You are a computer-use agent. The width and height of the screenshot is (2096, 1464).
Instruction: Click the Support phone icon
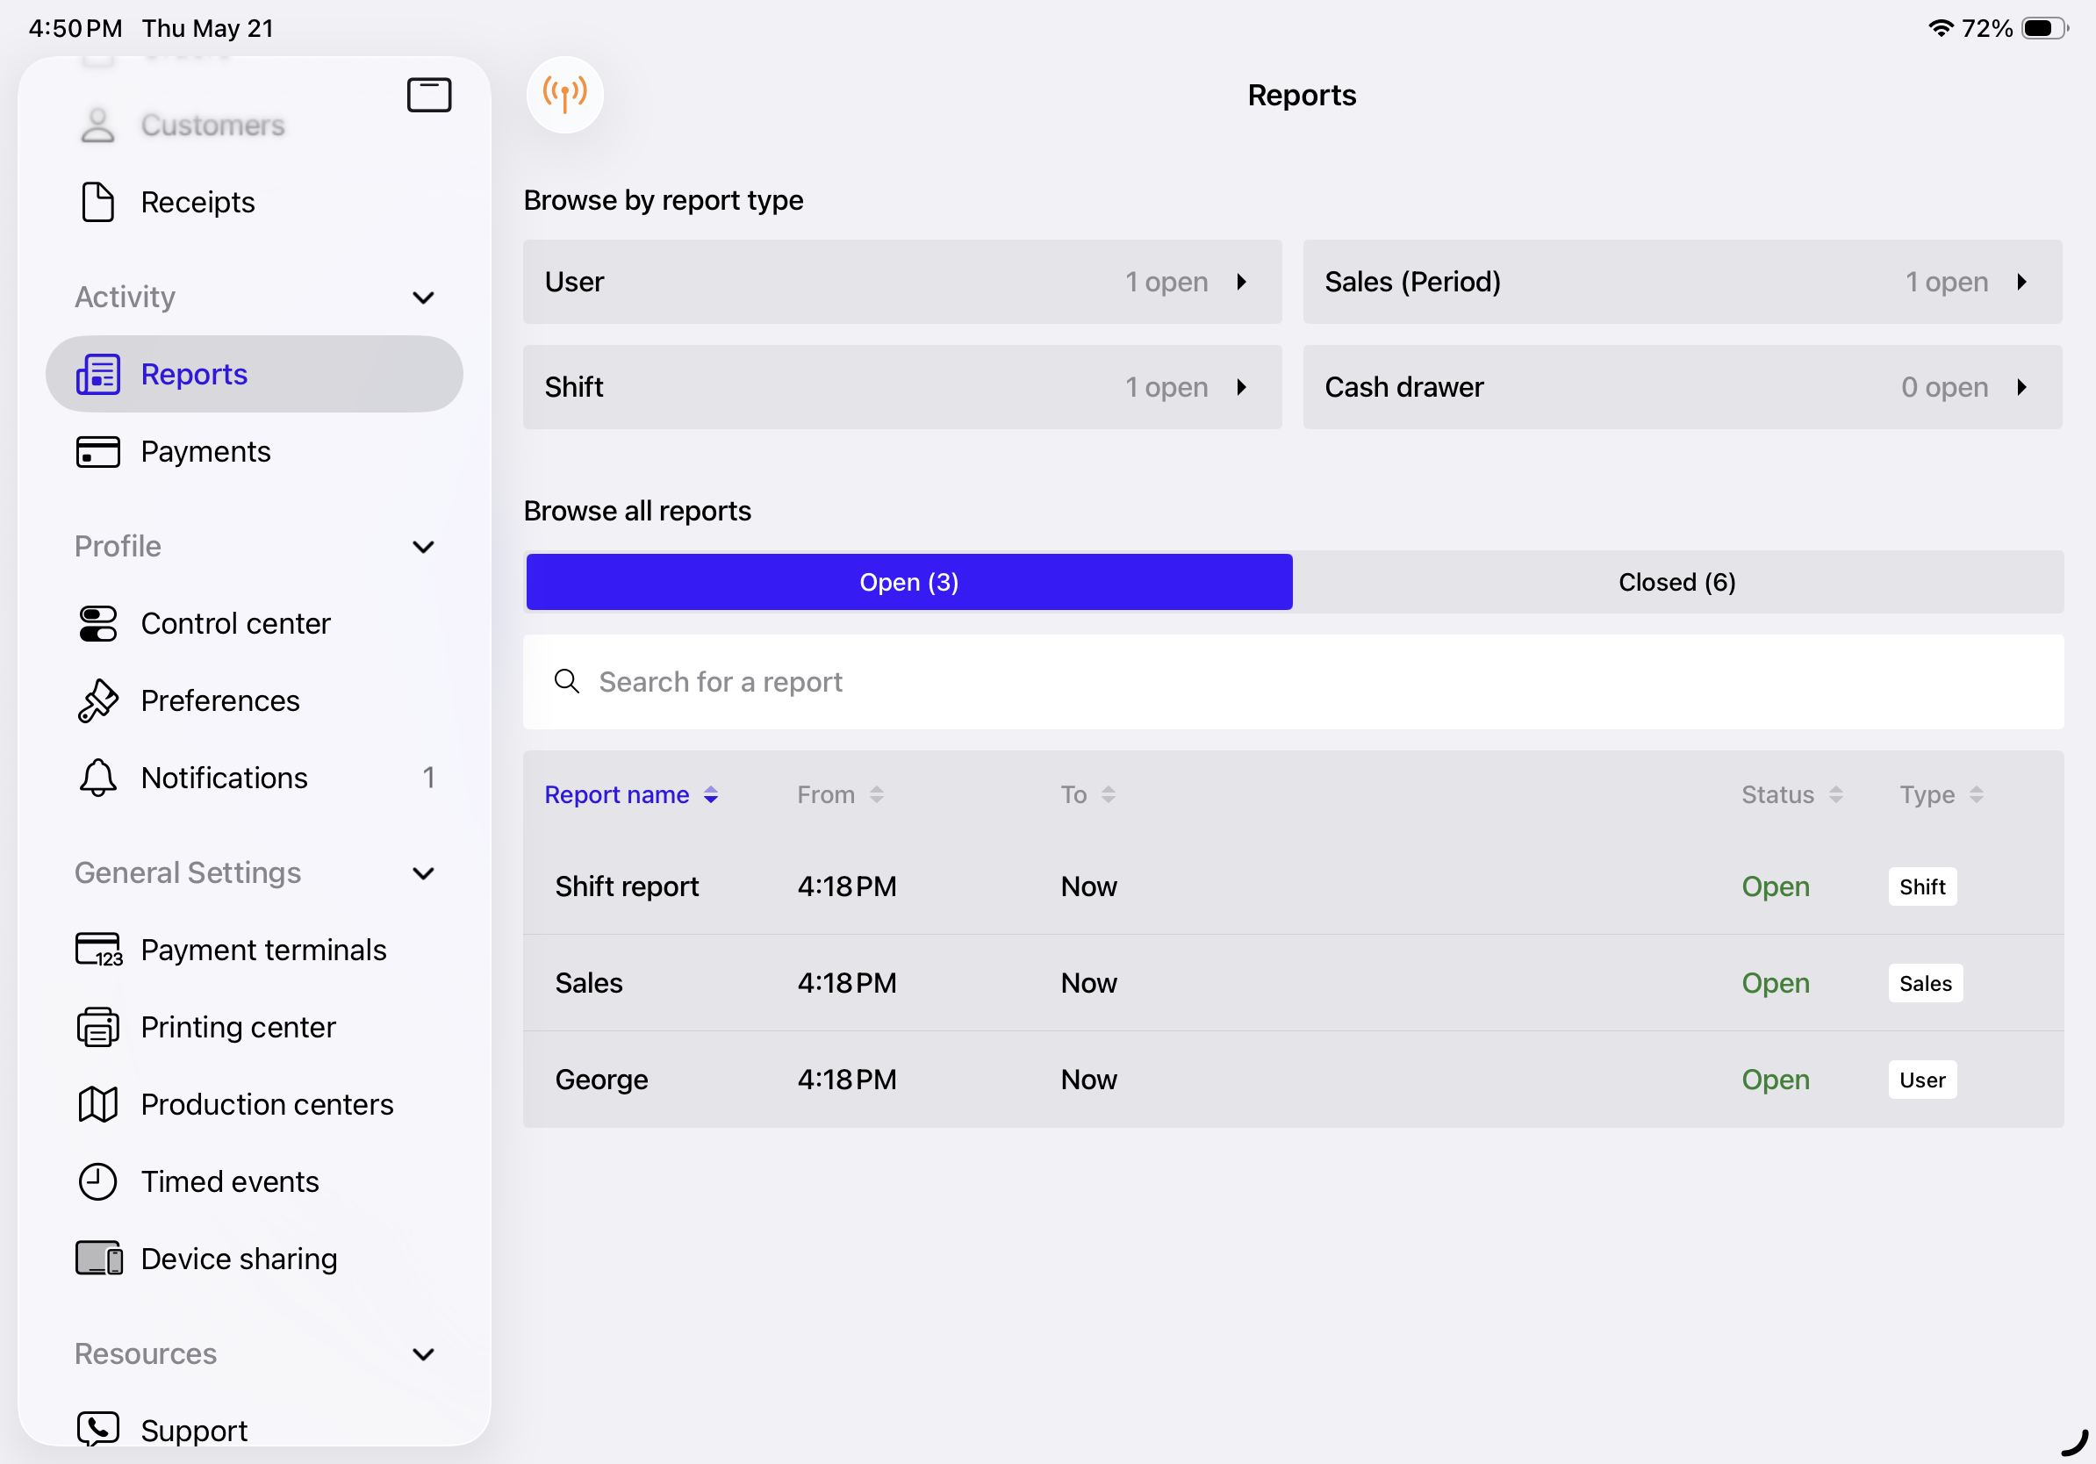(x=97, y=1428)
